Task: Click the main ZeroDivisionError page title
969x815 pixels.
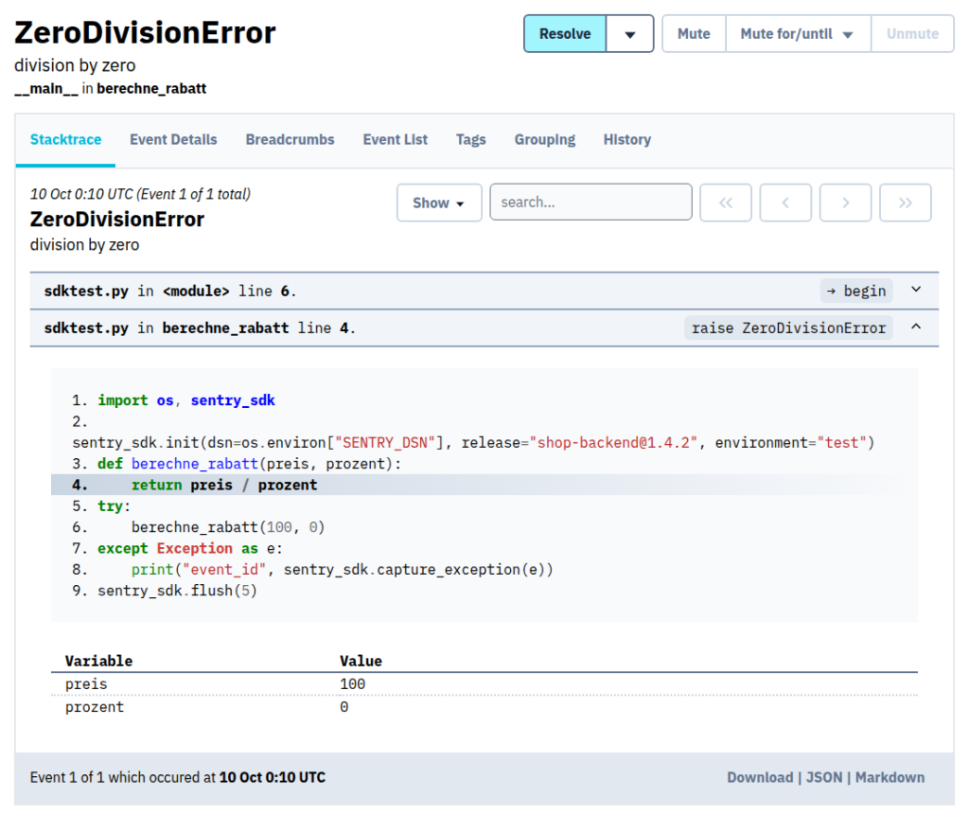Action: (145, 33)
